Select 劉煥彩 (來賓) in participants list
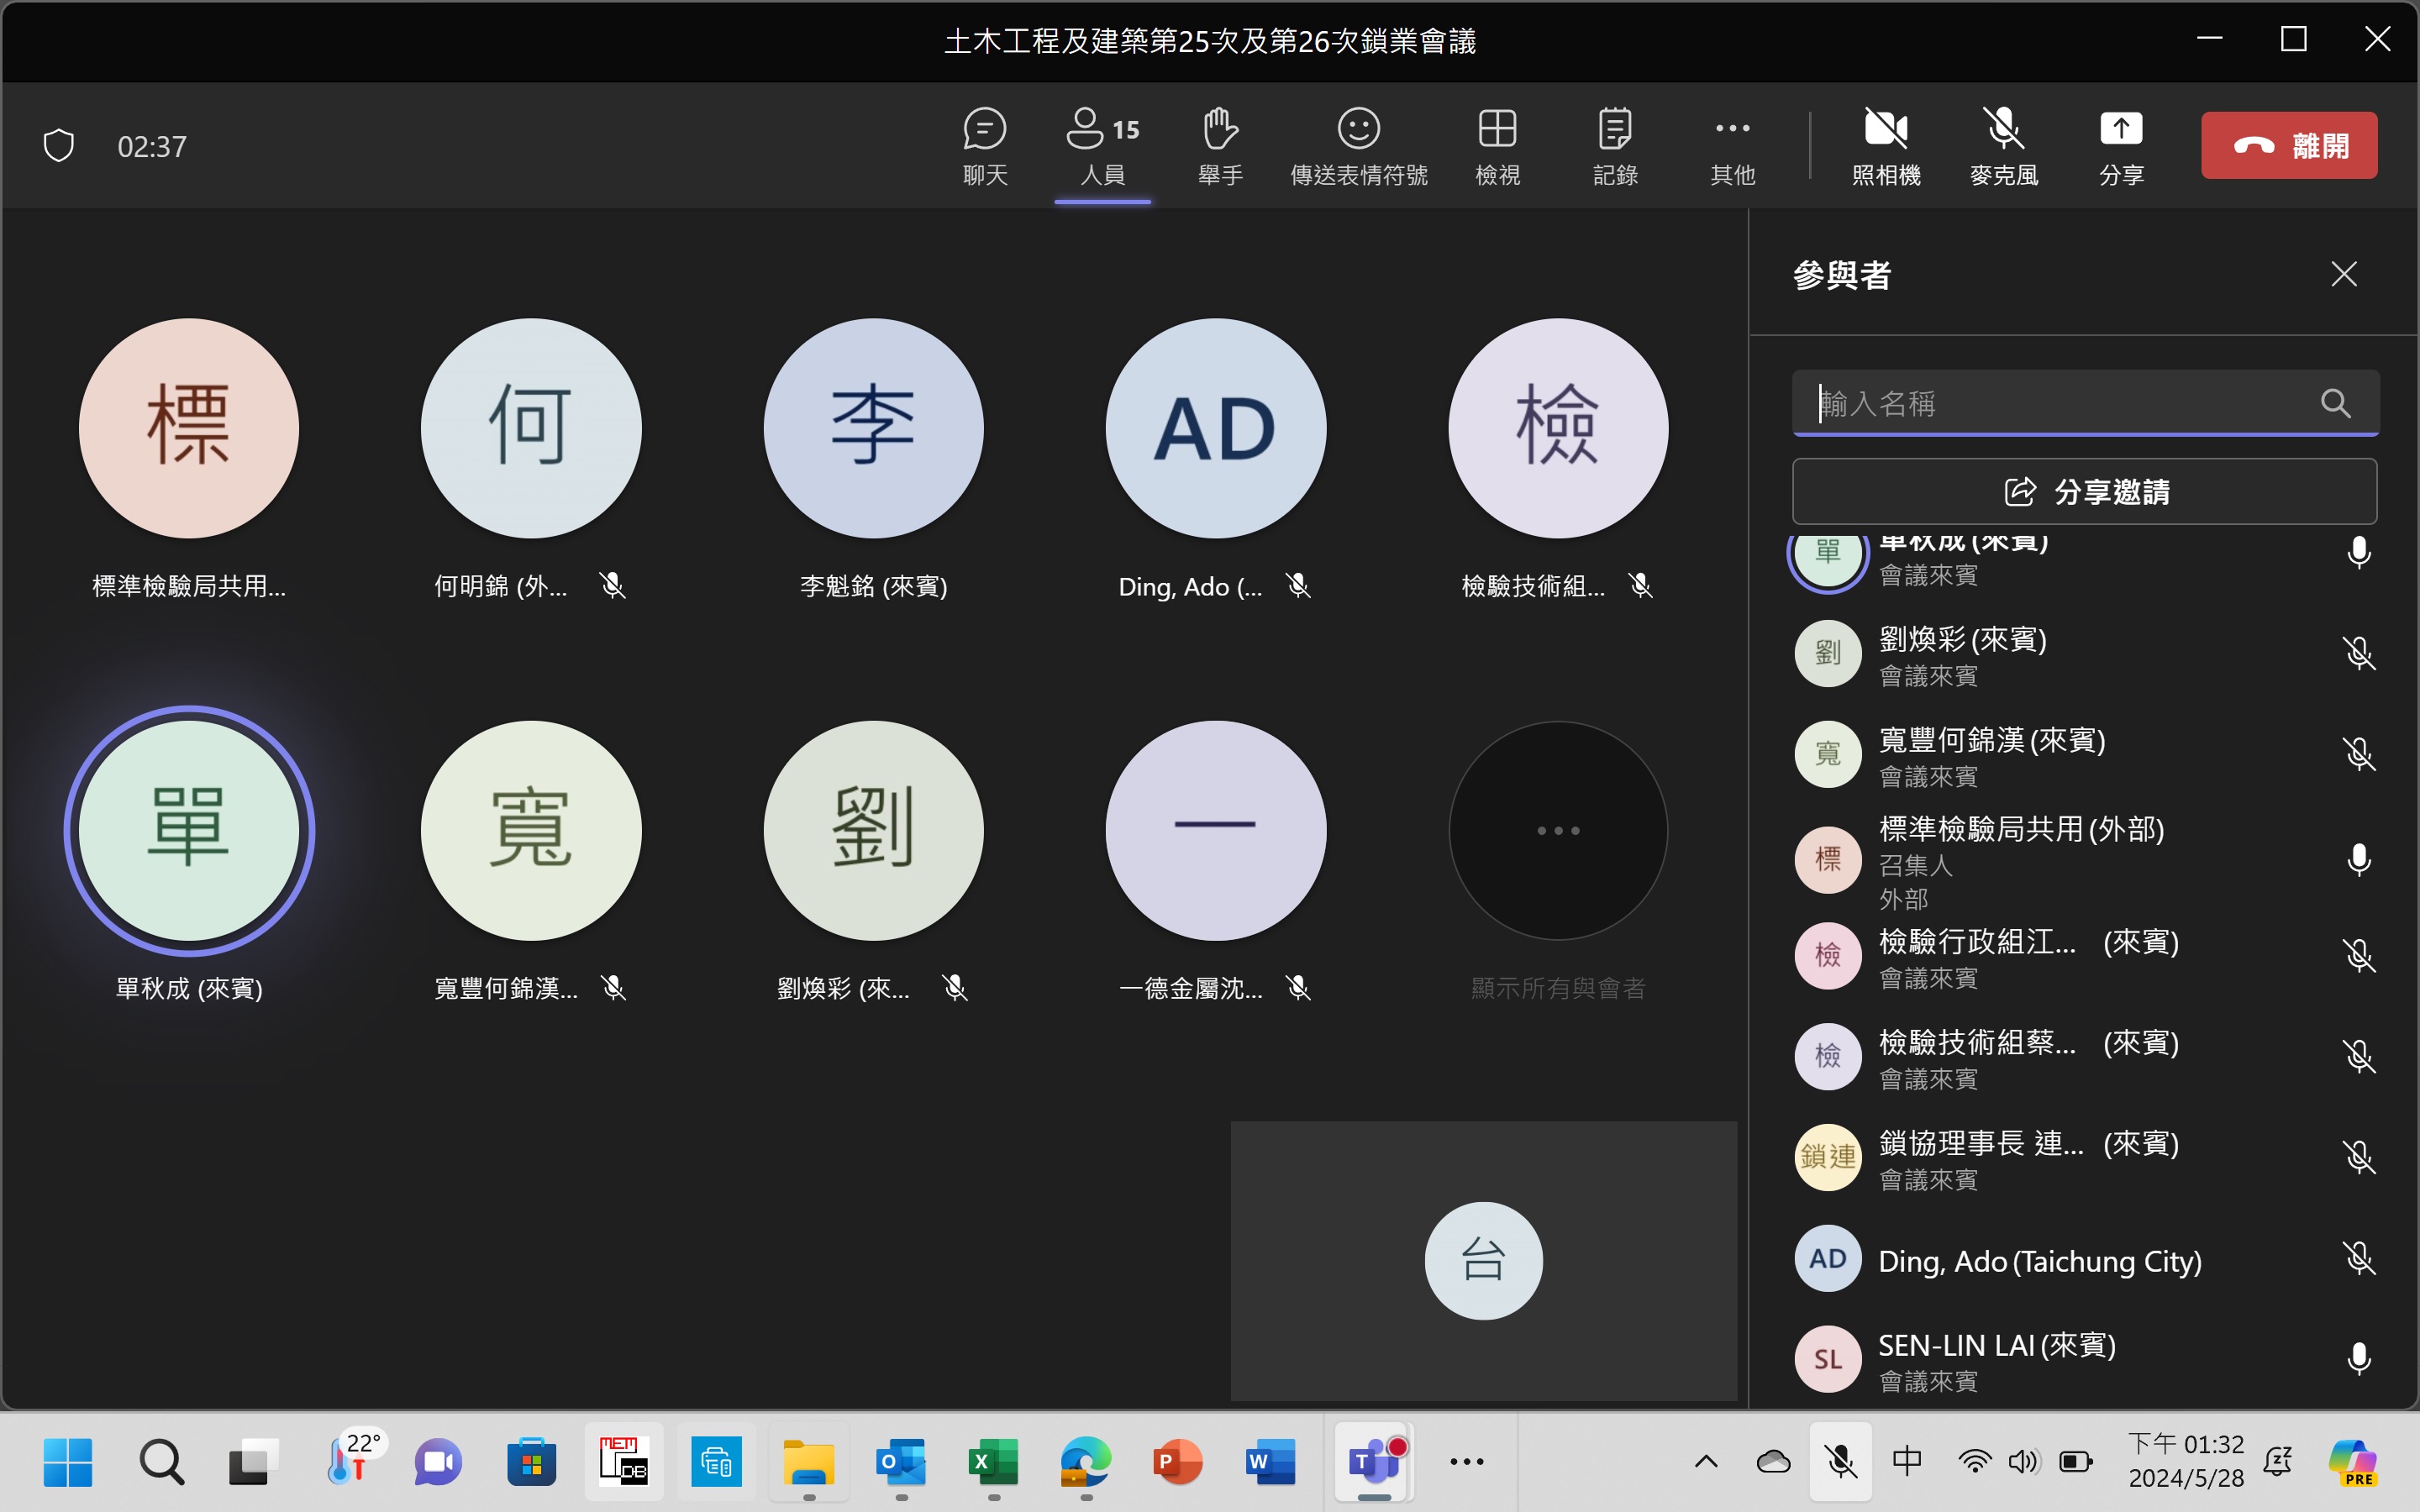The image size is (2420, 1512). [x=2085, y=654]
